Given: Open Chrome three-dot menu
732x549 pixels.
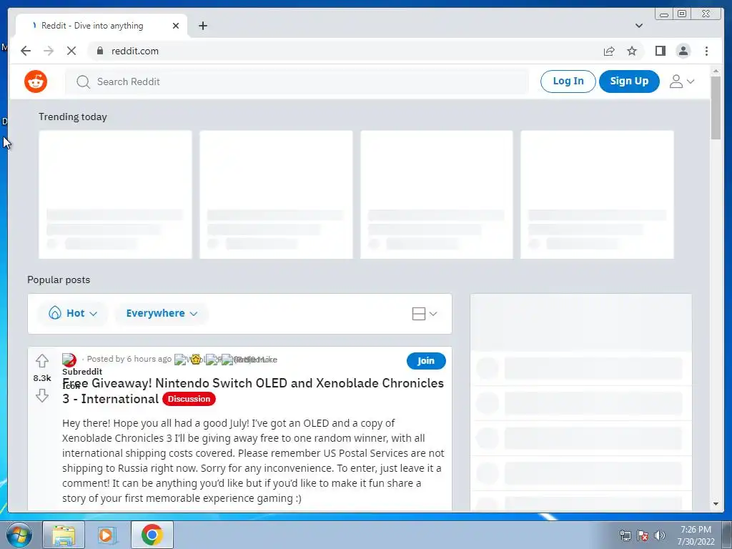Looking at the screenshot, I should point(706,51).
